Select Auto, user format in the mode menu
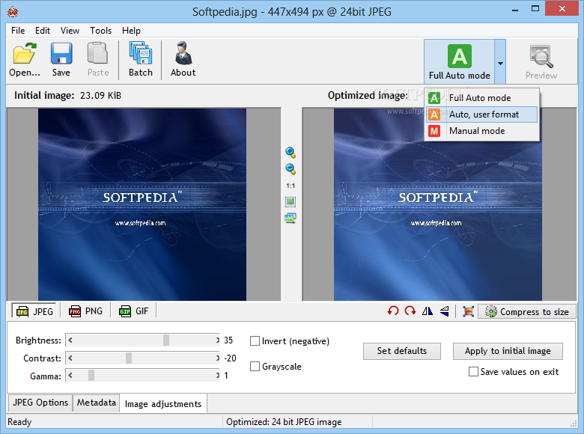 tap(481, 114)
